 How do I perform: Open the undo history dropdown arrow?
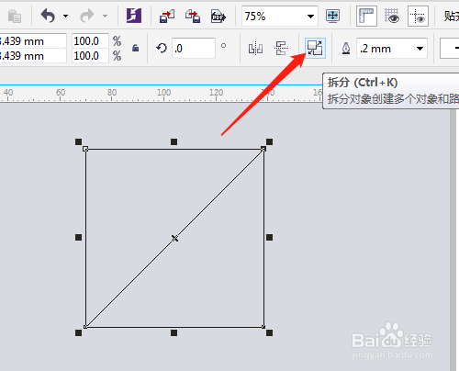[x=65, y=16]
